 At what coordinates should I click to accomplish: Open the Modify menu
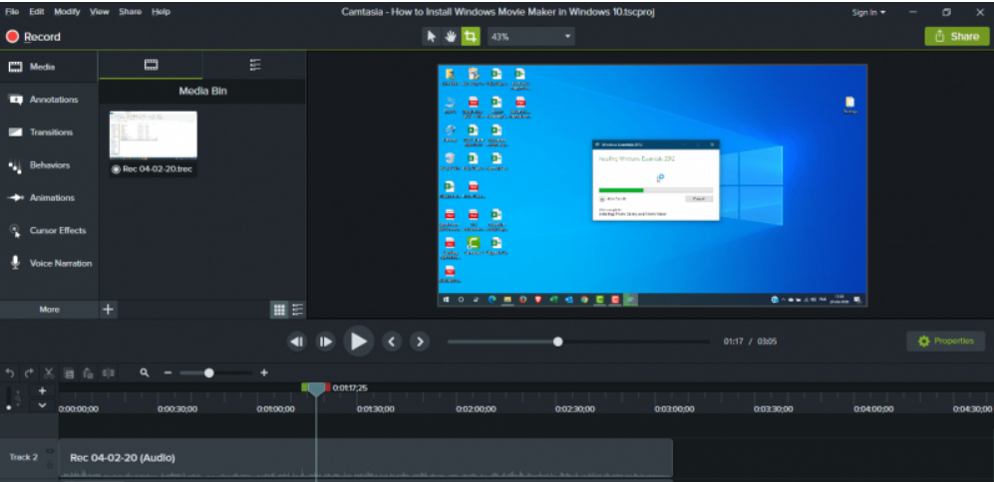click(x=67, y=12)
